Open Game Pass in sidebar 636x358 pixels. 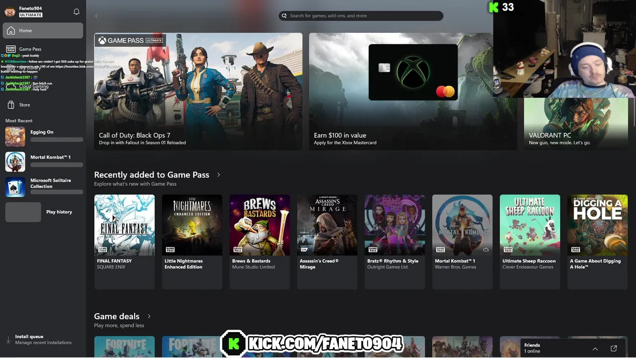tap(43, 49)
